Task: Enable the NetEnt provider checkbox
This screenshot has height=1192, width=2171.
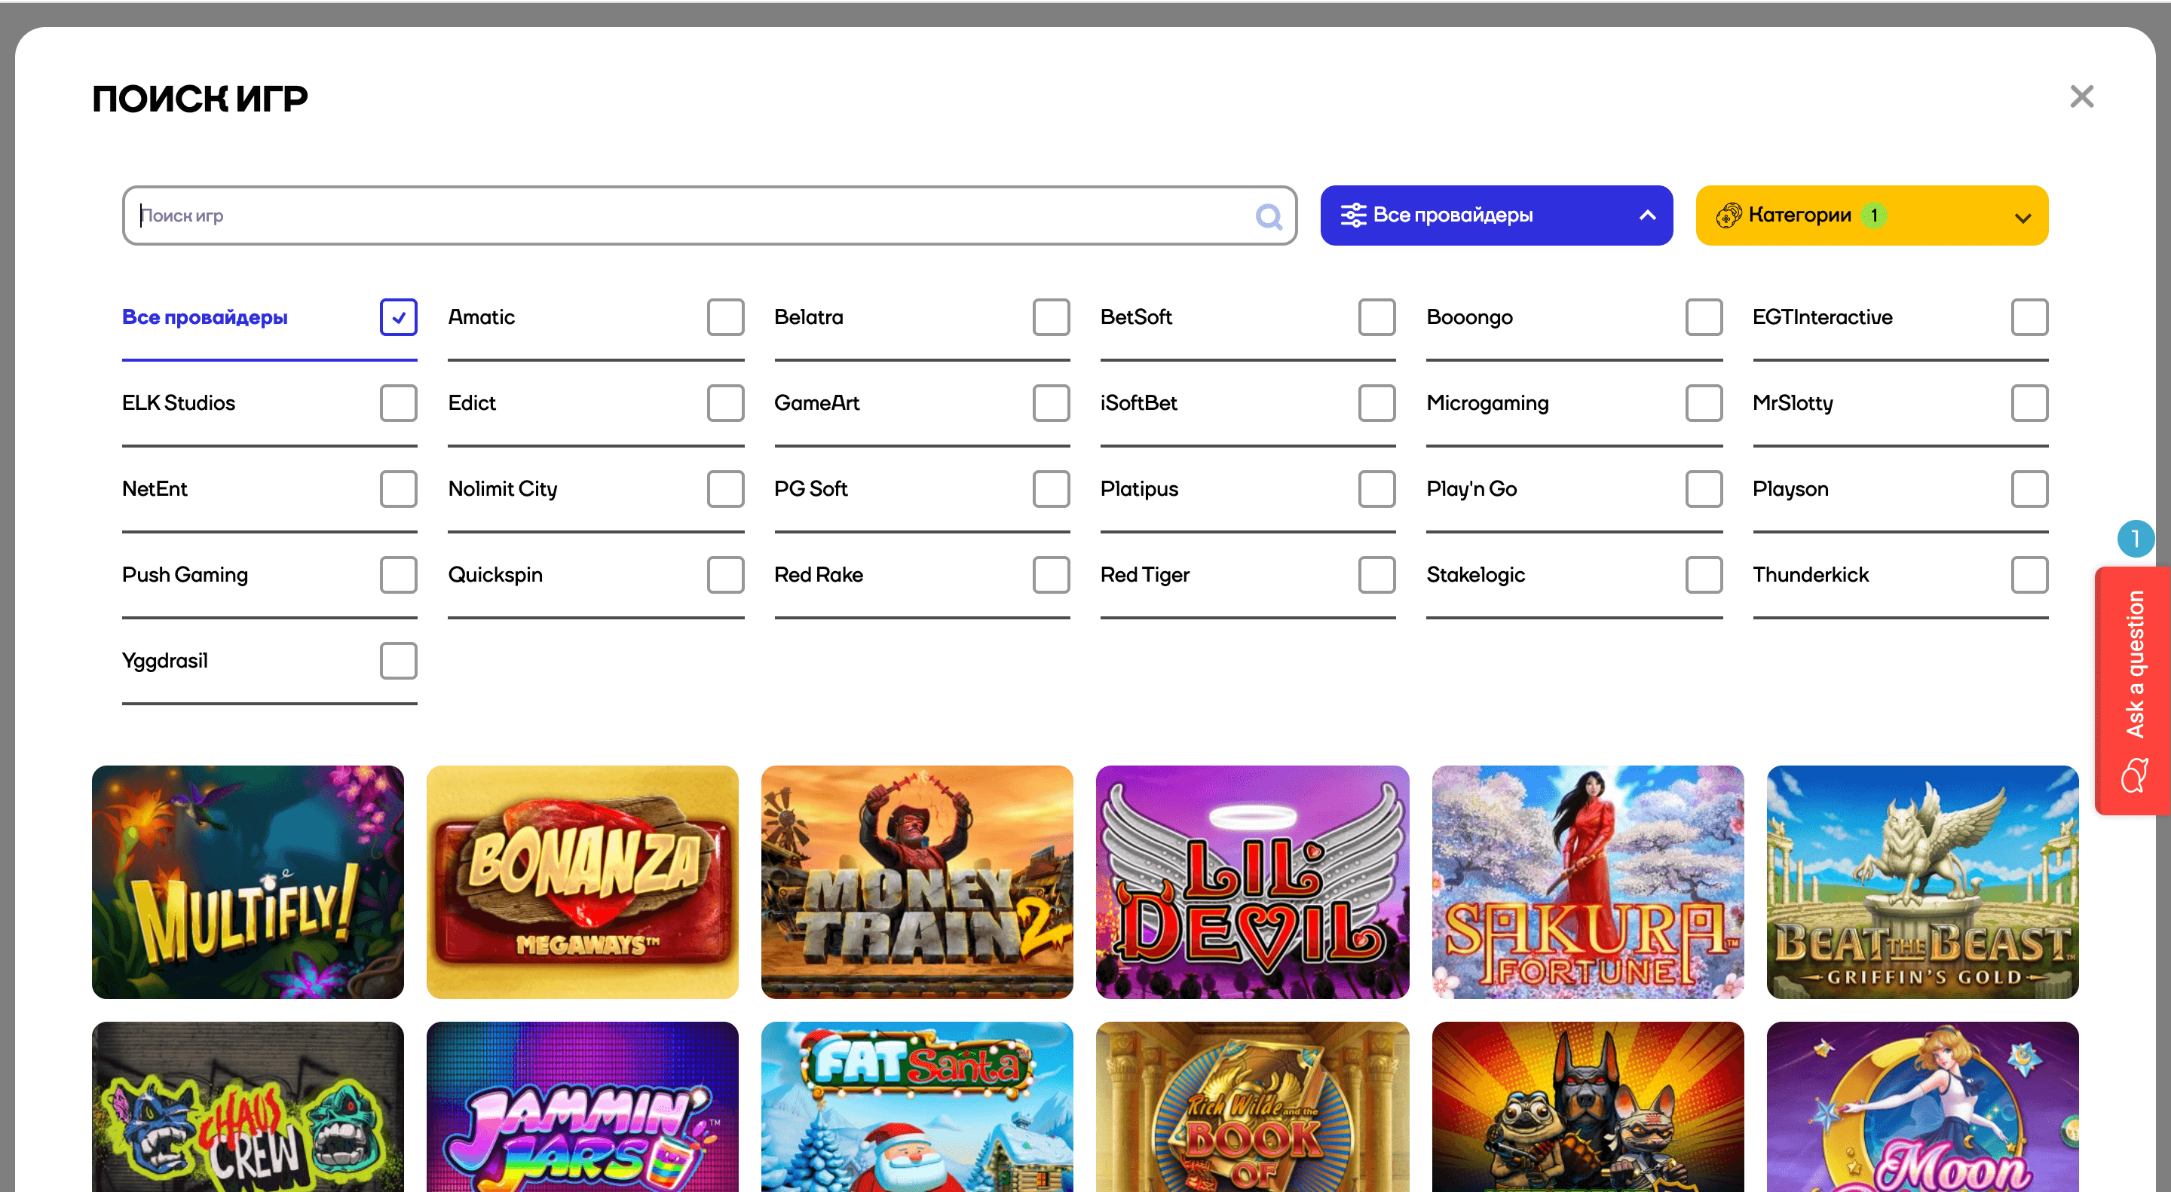Action: pyautogui.click(x=398, y=488)
